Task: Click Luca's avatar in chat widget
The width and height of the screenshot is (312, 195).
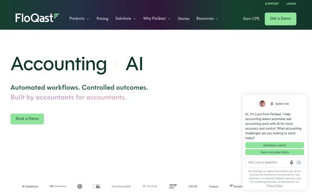Action: coord(262,104)
